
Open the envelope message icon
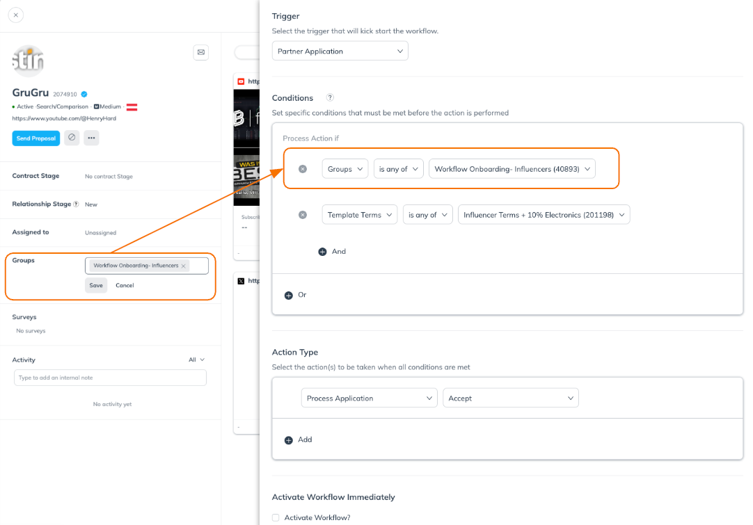click(x=200, y=52)
